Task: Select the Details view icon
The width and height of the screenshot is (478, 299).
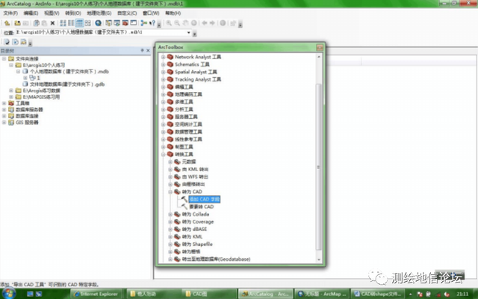Action: [80, 23]
